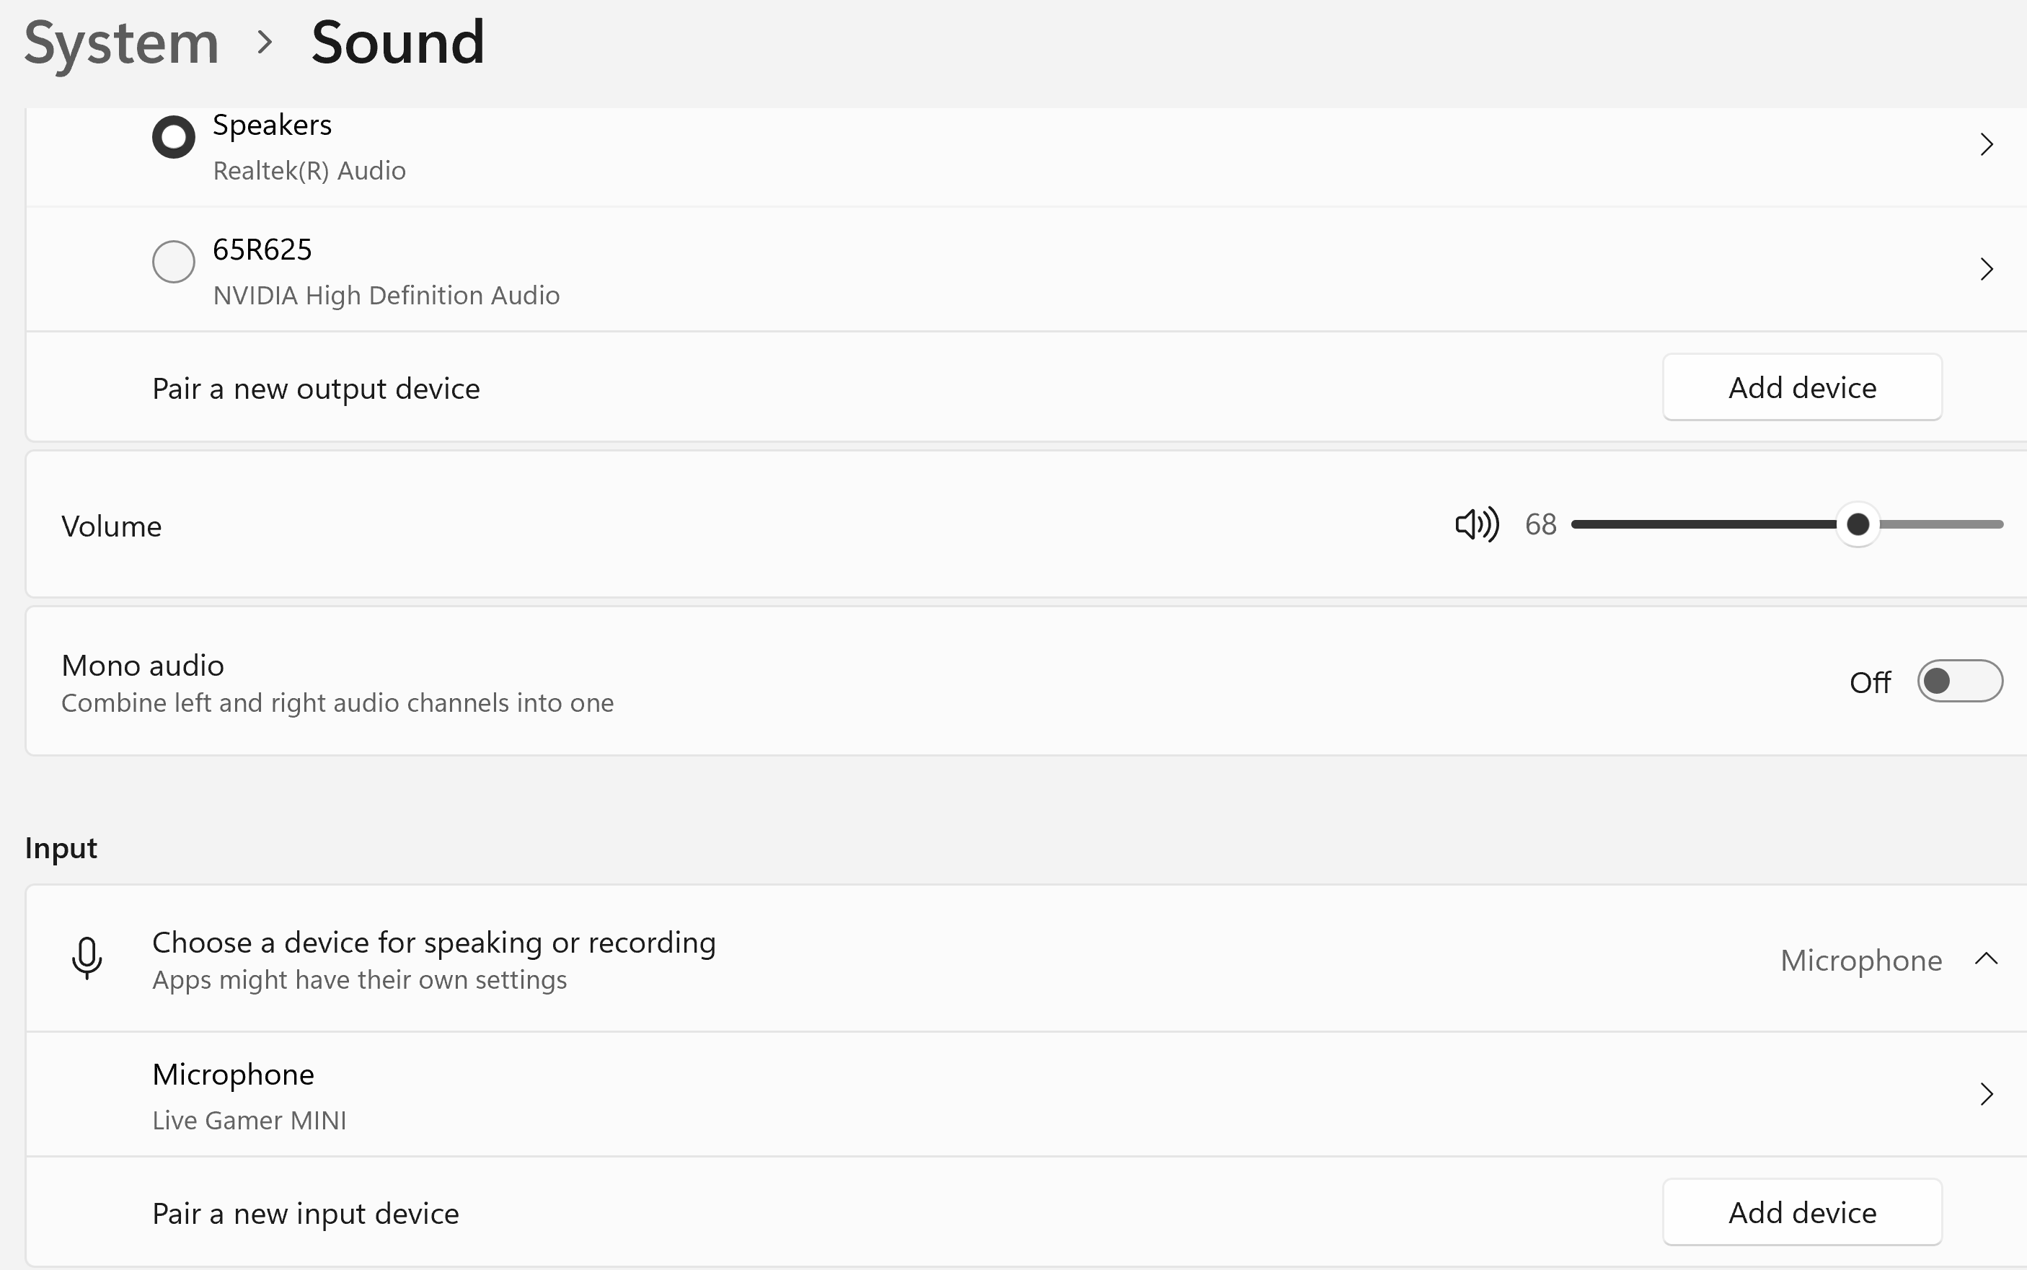Collapse 'Choose a device for speaking' section
Screen dimensions: 2027x1270
(x=433, y=958)
